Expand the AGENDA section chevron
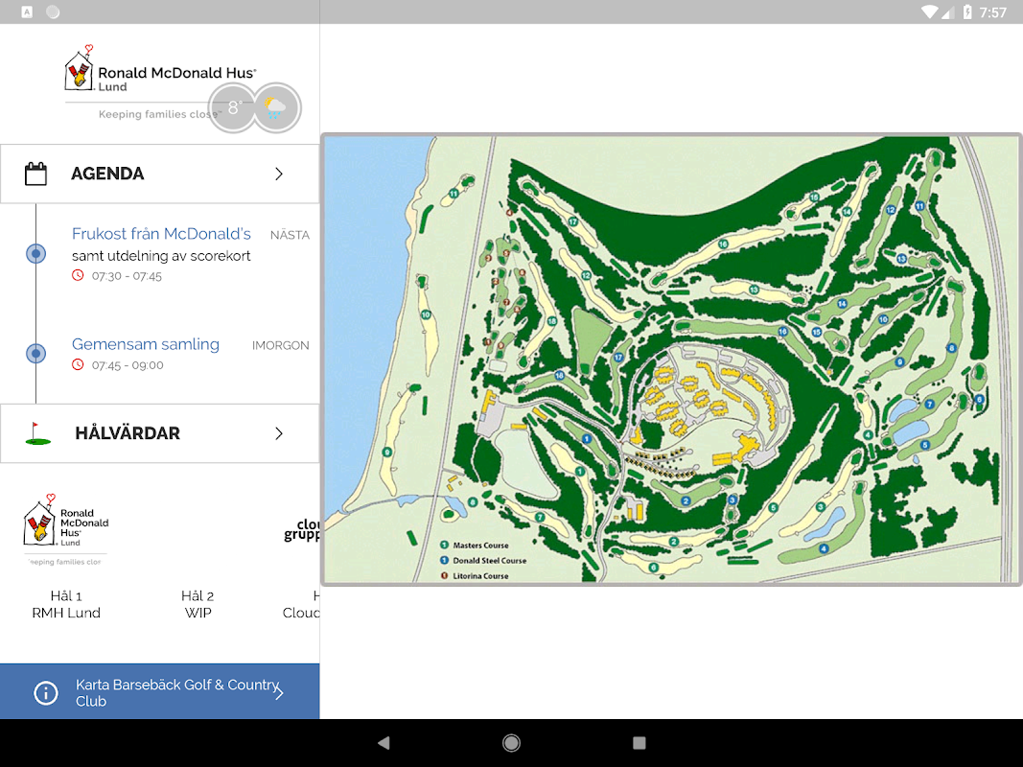The height and width of the screenshot is (767, 1023). [x=279, y=174]
